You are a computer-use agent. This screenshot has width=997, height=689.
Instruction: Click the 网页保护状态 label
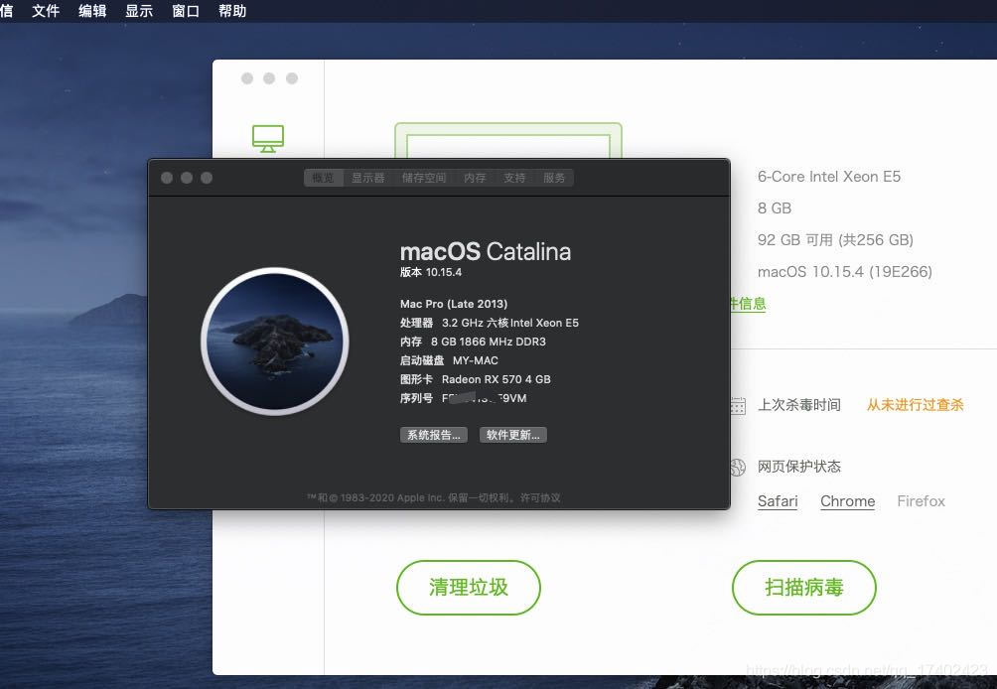799,467
